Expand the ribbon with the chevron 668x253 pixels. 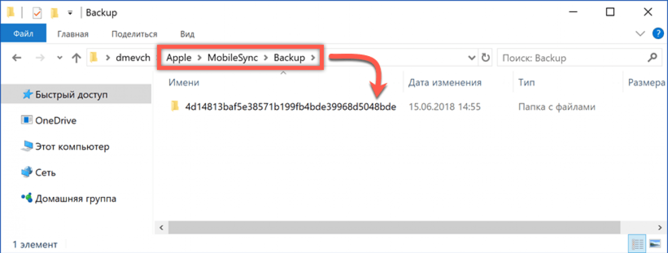[640, 34]
